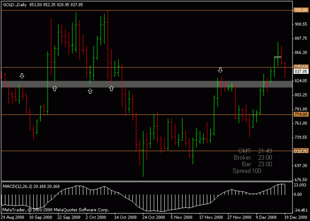
Task: Click the 761.00 price scale value
Action: coord(301,123)
